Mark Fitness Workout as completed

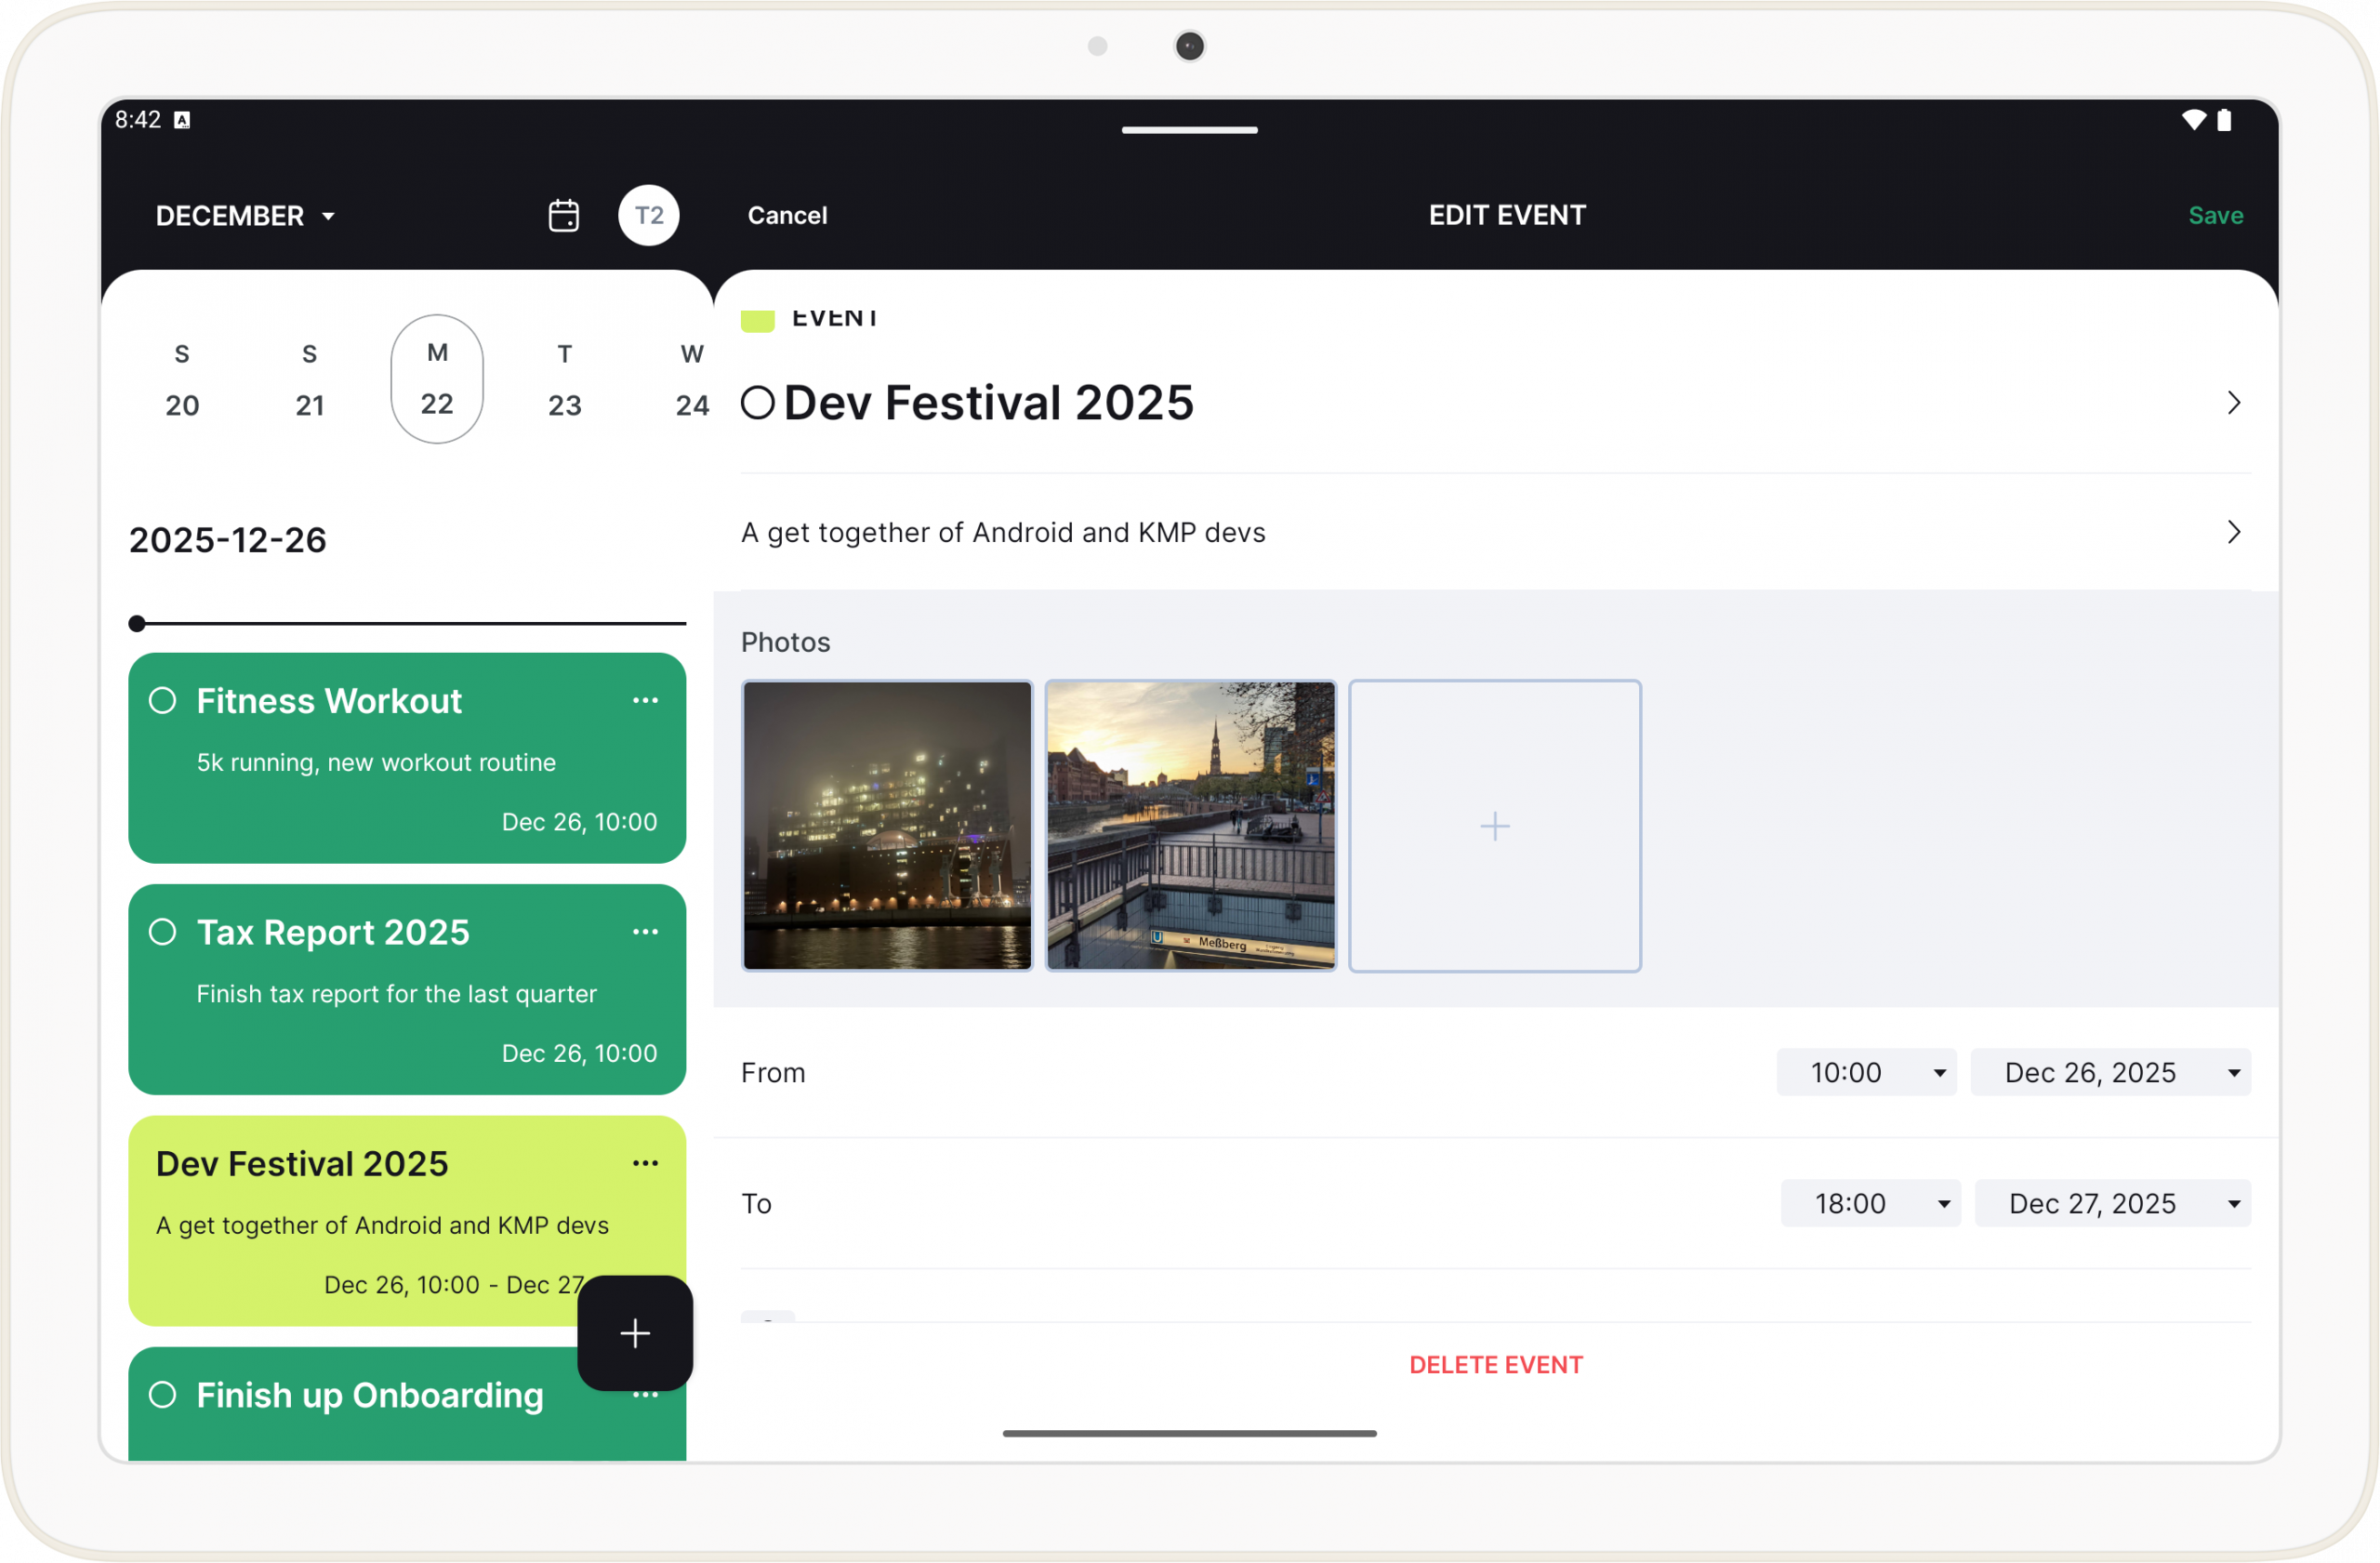tap(163, 700)
